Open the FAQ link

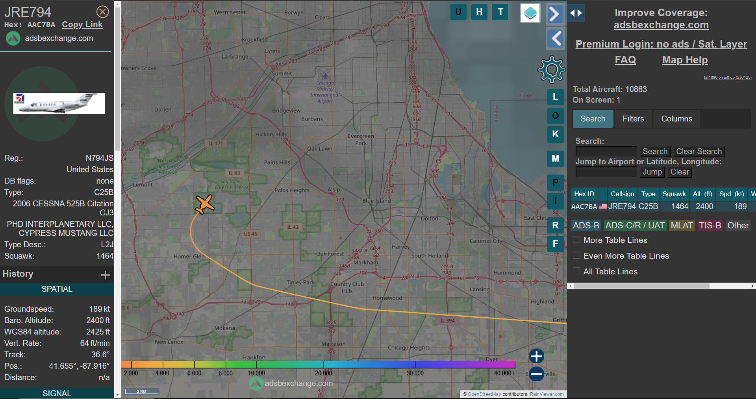click(x=625, y=60)
